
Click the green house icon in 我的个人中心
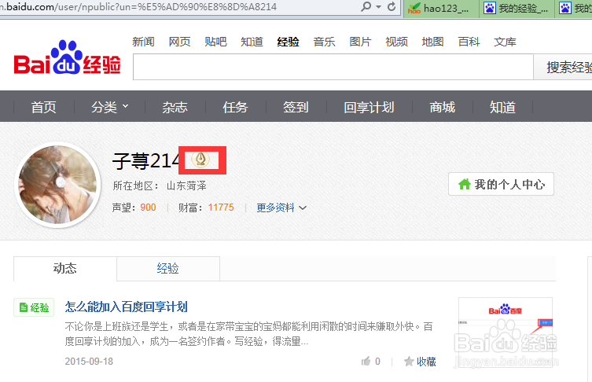[x=464, y=184]
